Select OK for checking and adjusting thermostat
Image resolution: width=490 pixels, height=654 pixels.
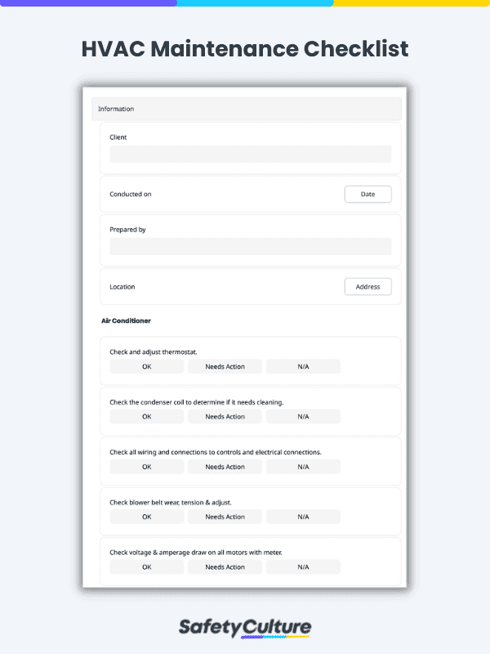click(146, 366)
